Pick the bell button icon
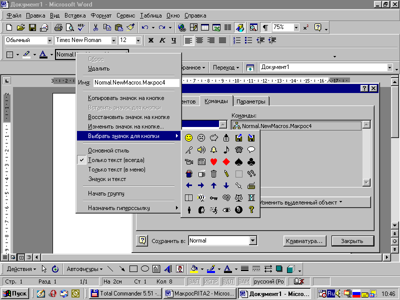400x300 pixels. pyautogui.click(x=214, y=149)
